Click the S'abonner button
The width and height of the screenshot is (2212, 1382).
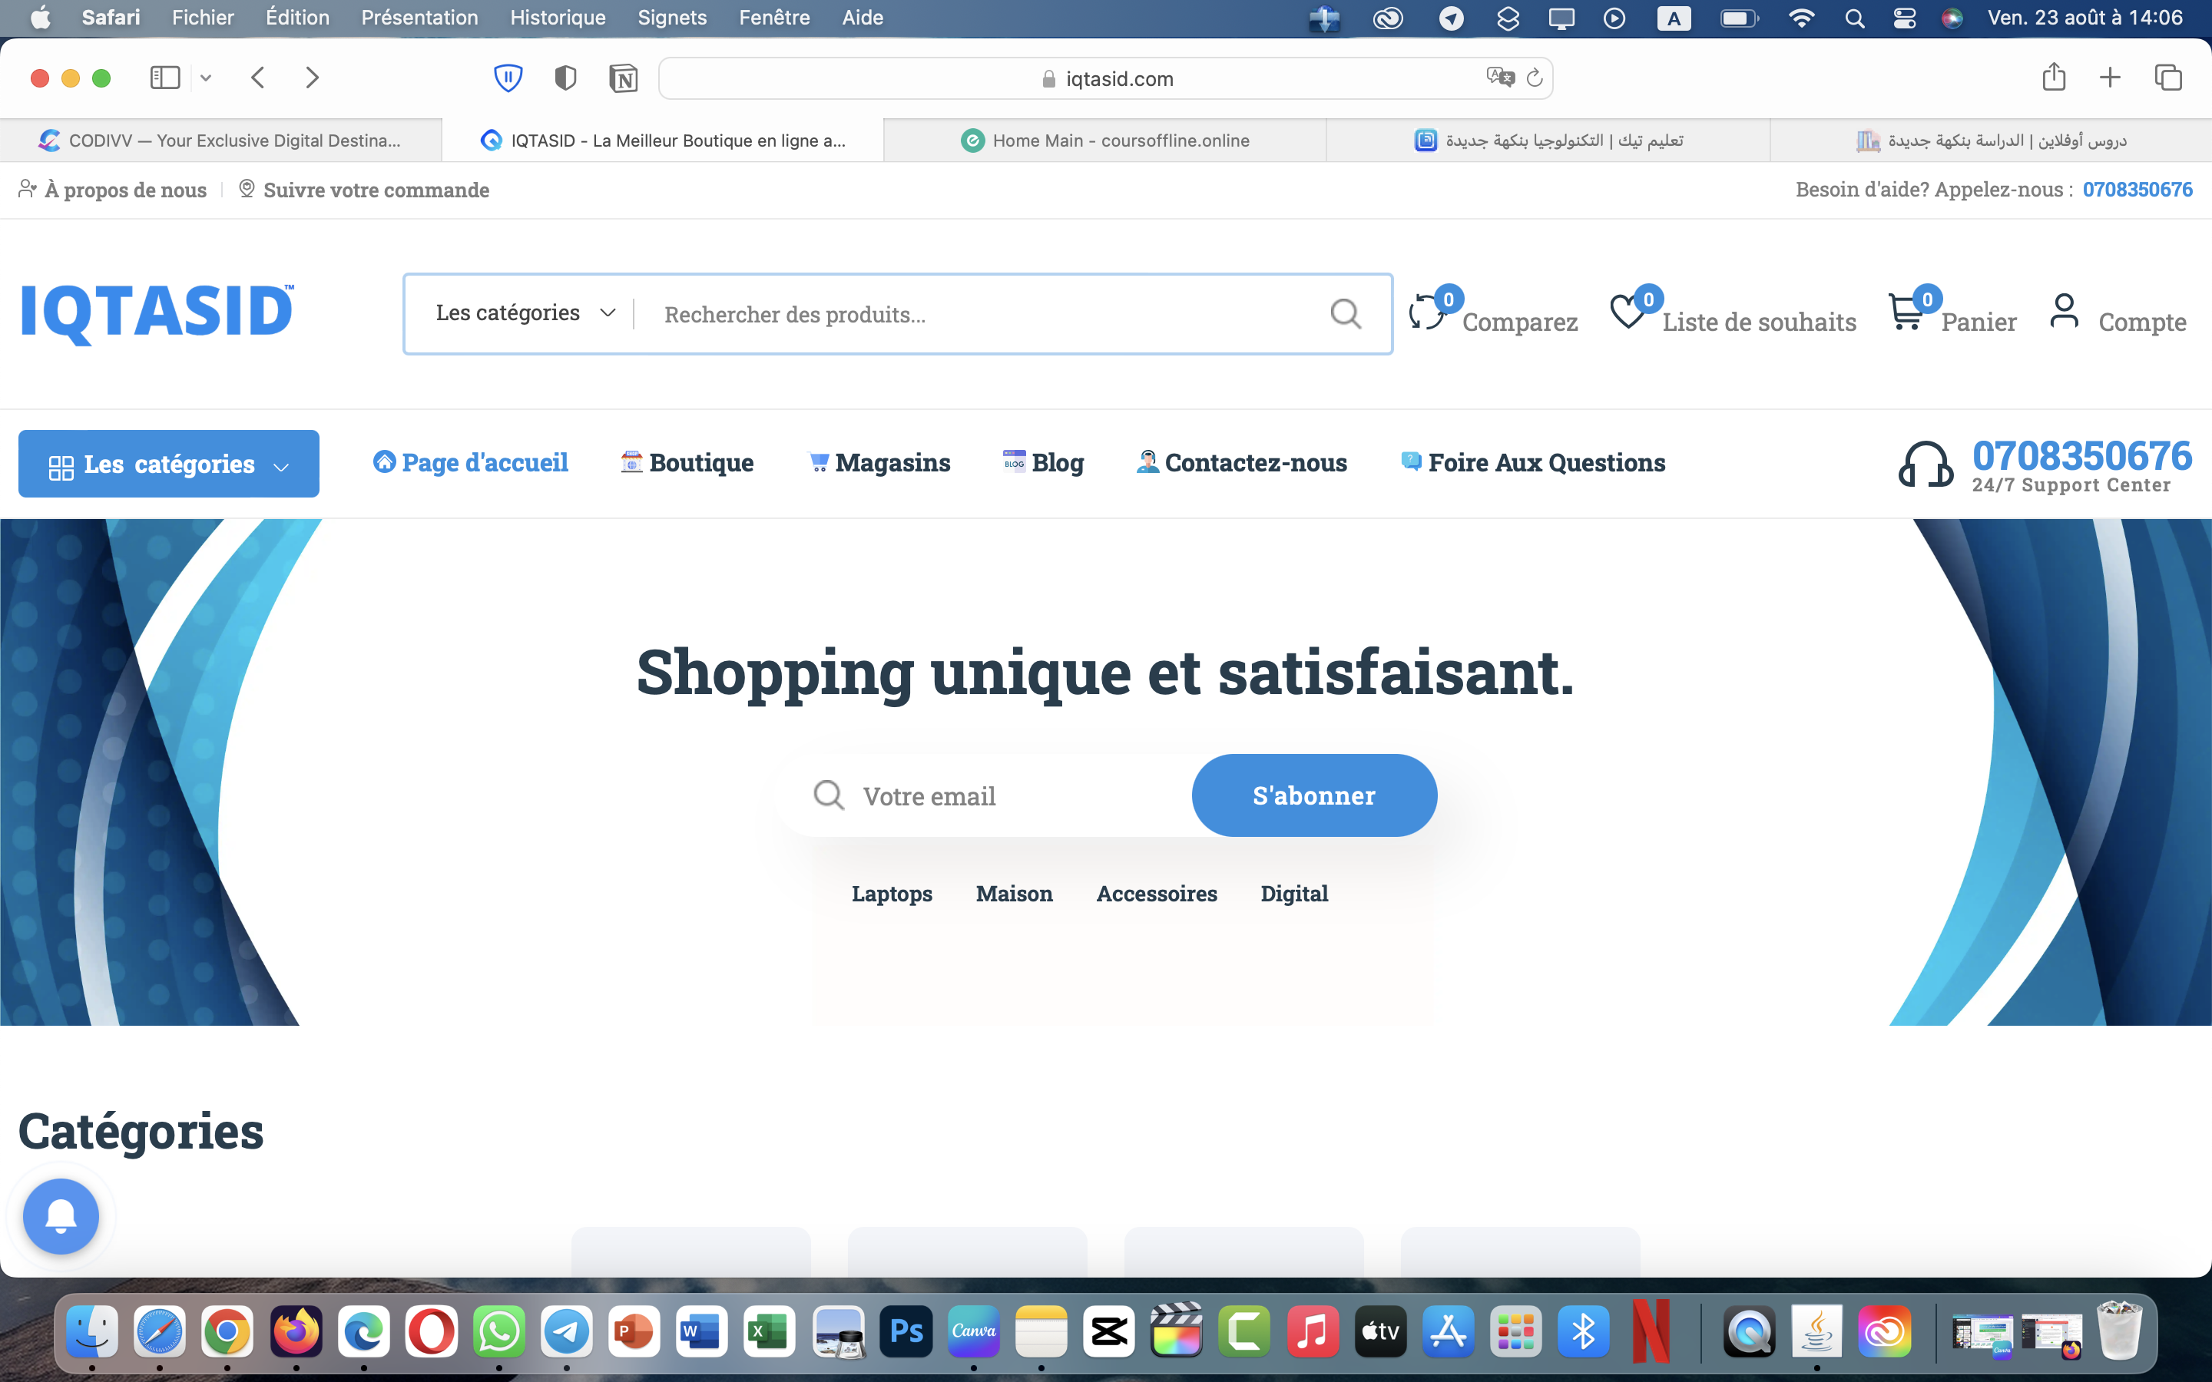(1313, 795)
